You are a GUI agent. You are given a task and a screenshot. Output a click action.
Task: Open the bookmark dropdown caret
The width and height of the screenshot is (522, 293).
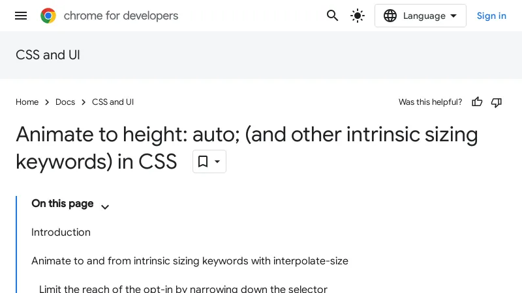point(217,161)
